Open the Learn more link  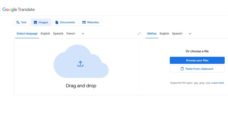coord(218,83)
